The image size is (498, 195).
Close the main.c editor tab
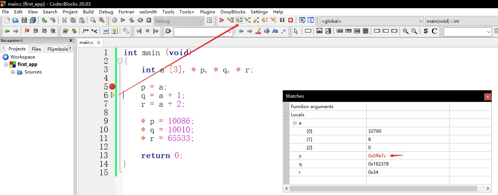point(99,43)
